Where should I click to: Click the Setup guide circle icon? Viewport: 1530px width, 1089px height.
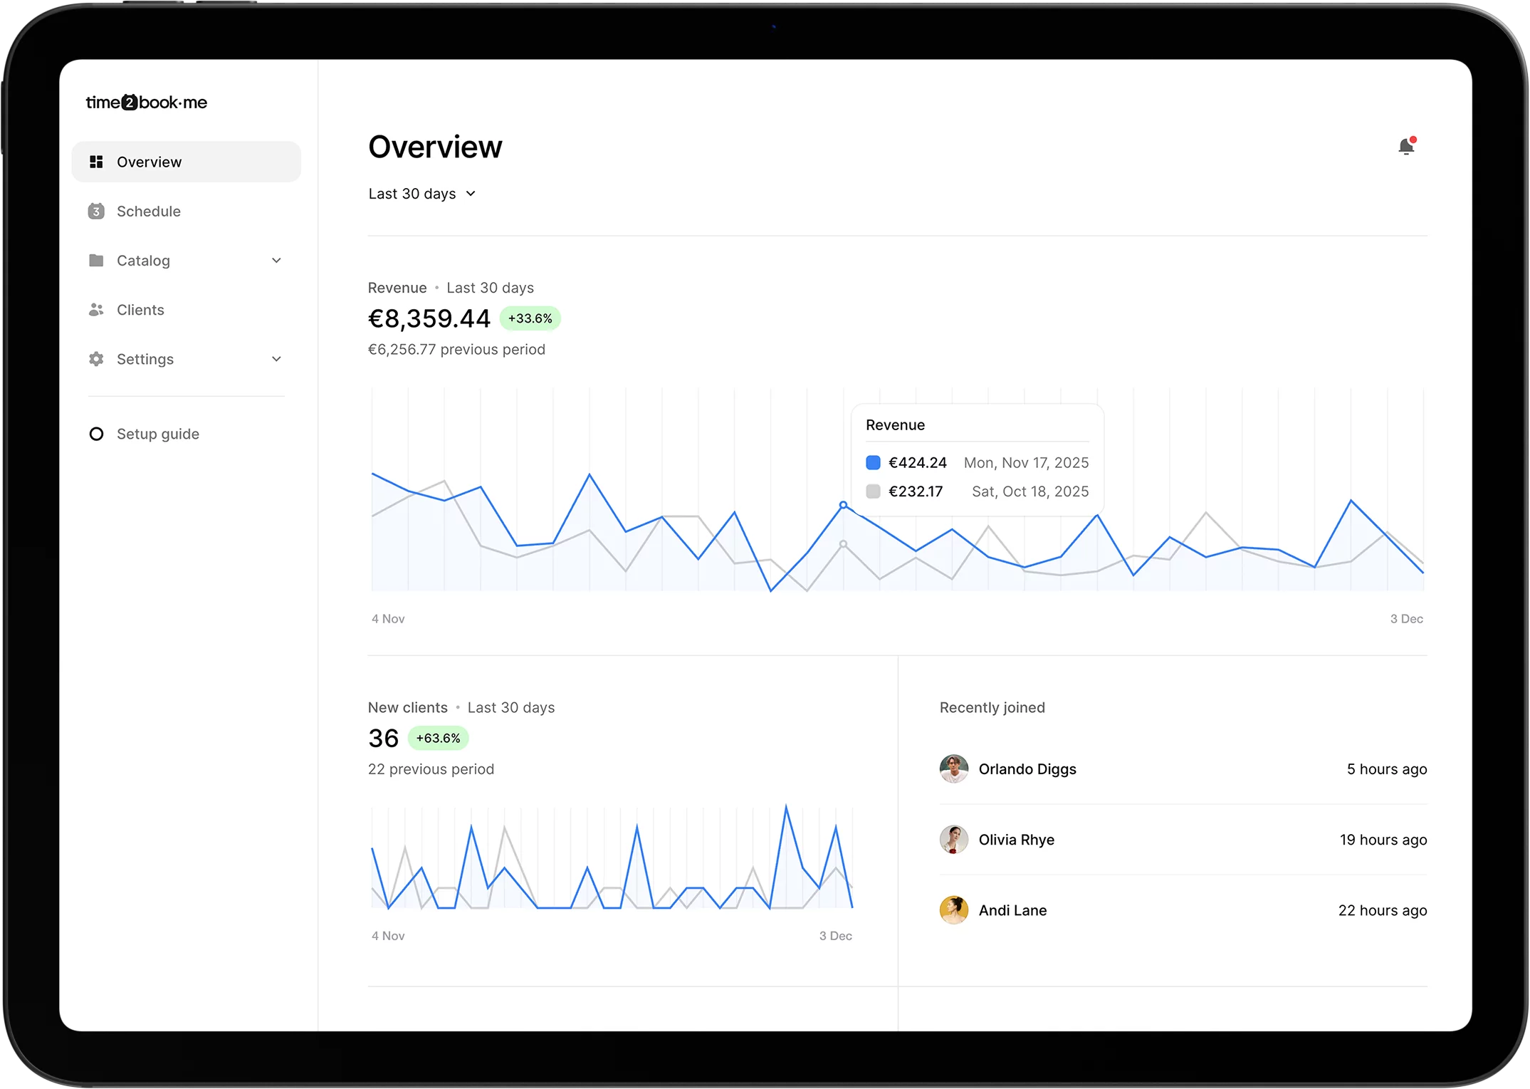96,434
